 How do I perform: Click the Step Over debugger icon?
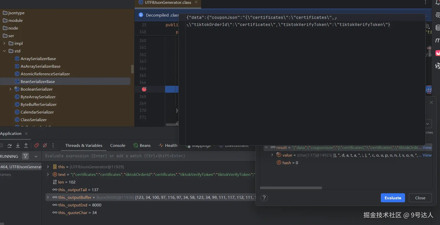[9, 145]
